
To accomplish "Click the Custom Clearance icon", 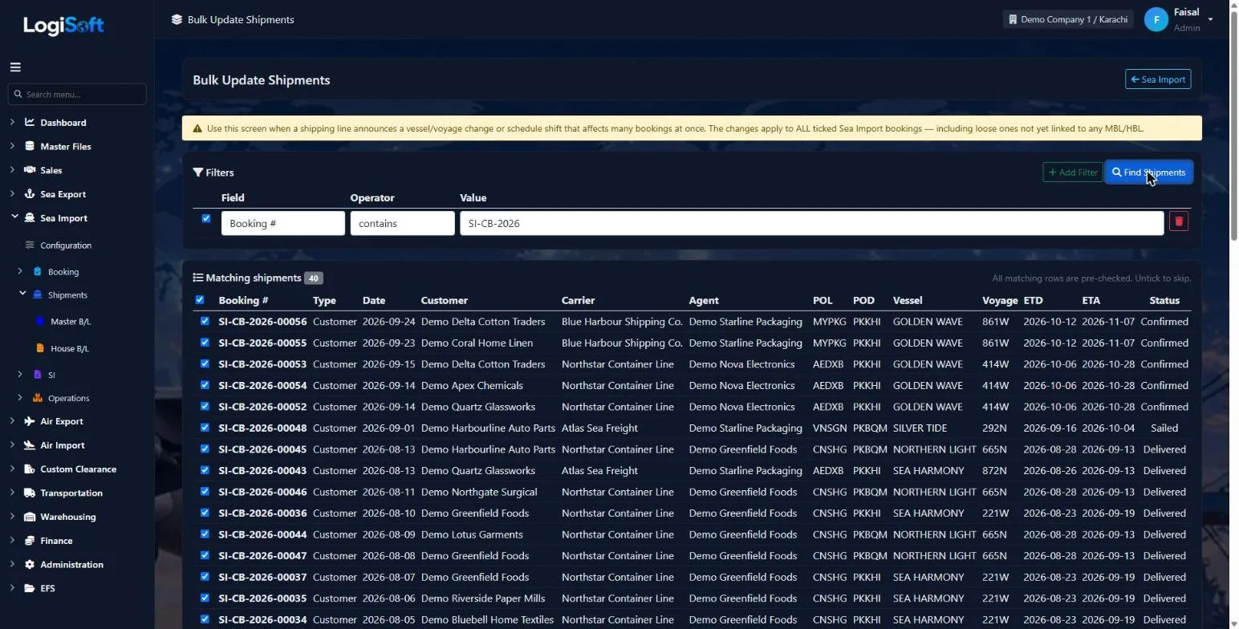I will pos(30,469).
